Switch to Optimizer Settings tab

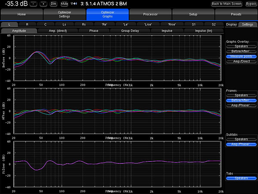coord(64,14)
